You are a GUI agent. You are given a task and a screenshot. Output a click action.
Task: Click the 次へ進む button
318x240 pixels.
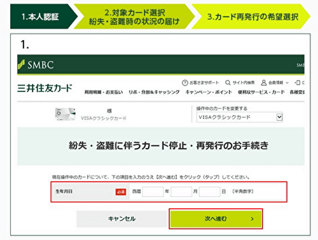(x=216, y=219)
